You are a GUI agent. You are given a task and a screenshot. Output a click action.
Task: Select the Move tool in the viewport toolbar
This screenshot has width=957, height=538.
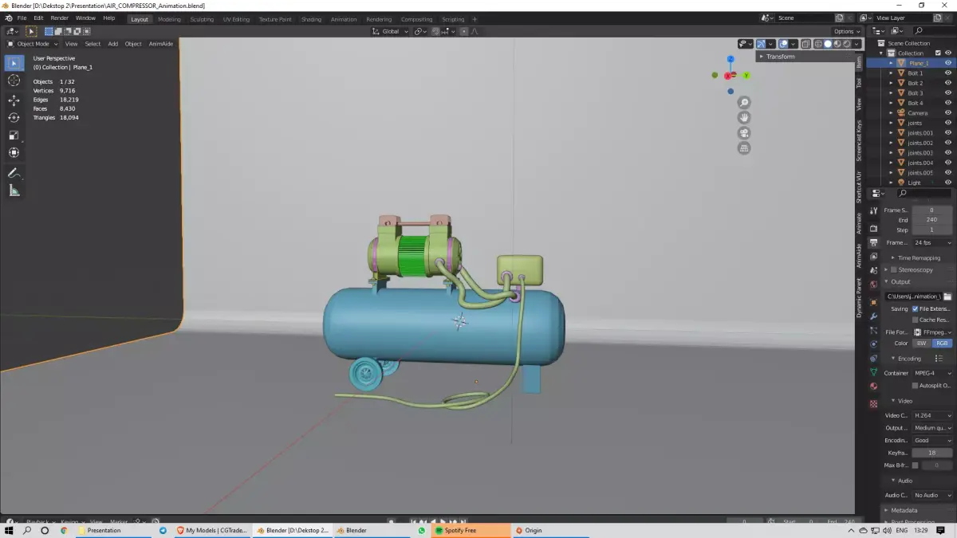[14, 100]
